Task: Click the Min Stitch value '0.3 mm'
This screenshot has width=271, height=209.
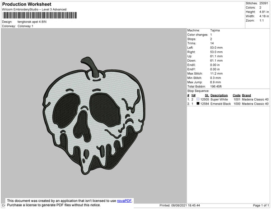Action: click(x=215, y=78)
